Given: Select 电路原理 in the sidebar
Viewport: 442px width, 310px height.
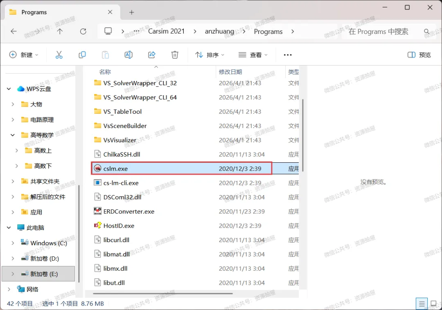Looking at the screenshot, I should click(x=42, y=120).
